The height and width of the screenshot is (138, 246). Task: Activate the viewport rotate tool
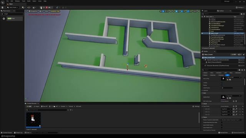pyautogui.click(x=166, y=11)
